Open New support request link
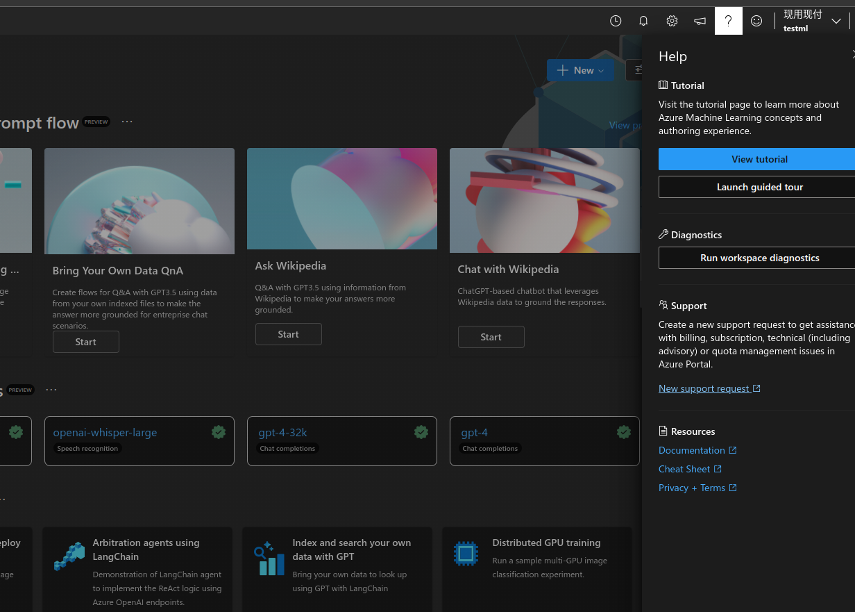Image resolution: width=855 pixels, height=612 pixels. point(709,388)
